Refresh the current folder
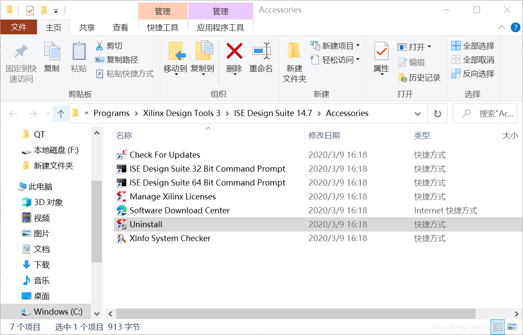Viewport: 523px width, 335px height. click(437, 114)
